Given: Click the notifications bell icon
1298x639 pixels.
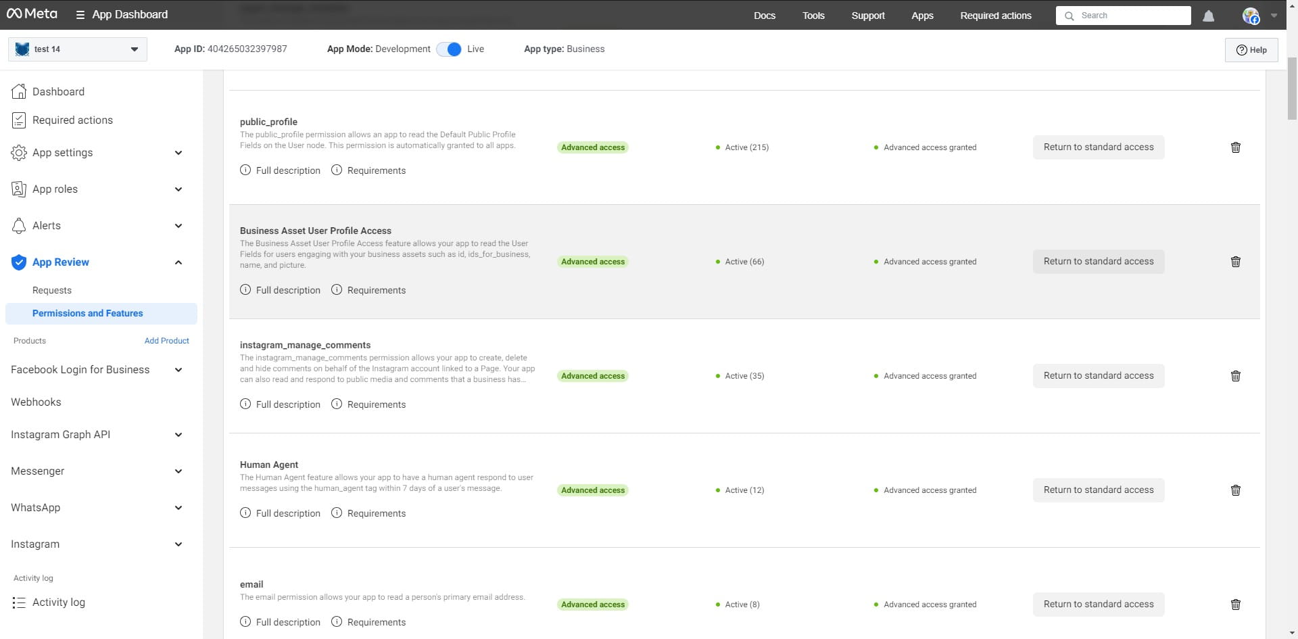Looking at the screenshot, I should pos(1209,16).
